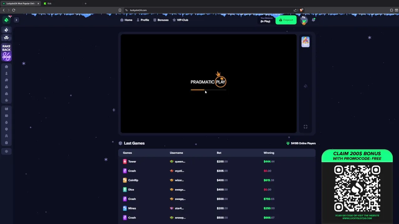399x224 pixels.
Task: Click the sidebar book icon
Action: point(6,109)
